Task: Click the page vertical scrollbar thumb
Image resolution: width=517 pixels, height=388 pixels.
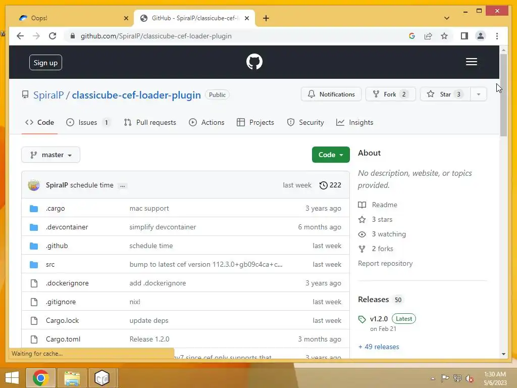Action: point(503,95)
